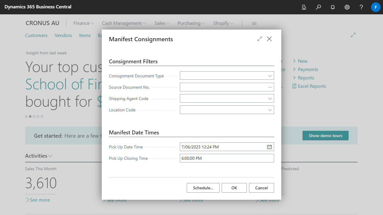This screenshot has height=215, width=383.
Task: Open the document page icon in top bar
Action: [x=304, y=7]
